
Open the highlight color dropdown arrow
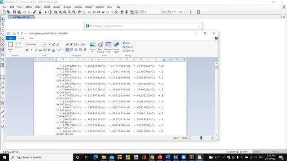pyautogui.click(x=62, y=50)
